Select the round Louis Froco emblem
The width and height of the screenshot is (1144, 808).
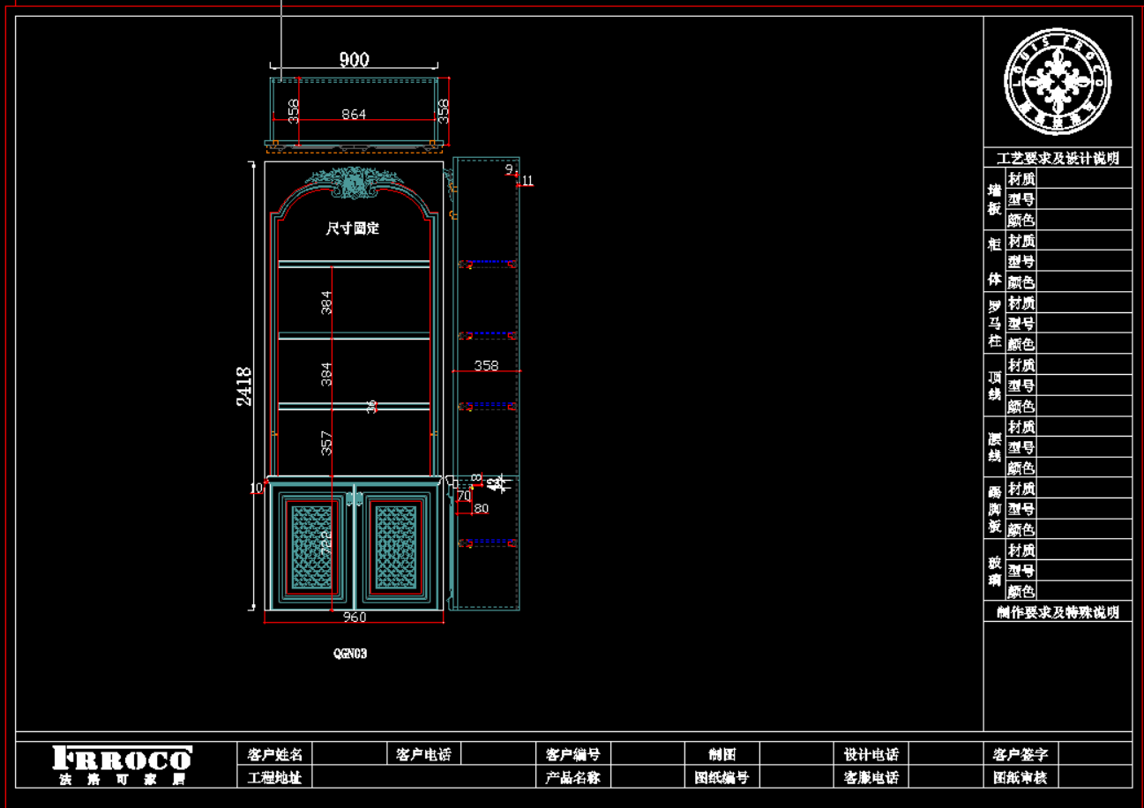point(1058,81)
